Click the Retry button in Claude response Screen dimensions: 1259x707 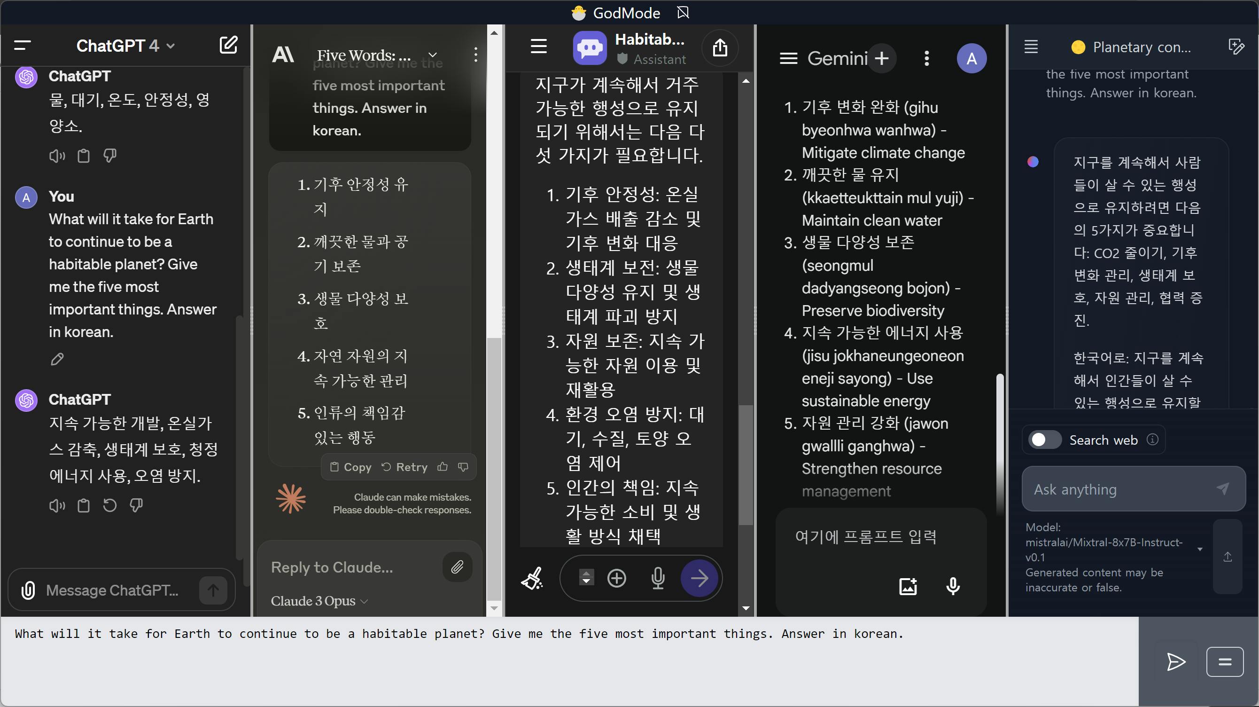[x=404, y=467]
